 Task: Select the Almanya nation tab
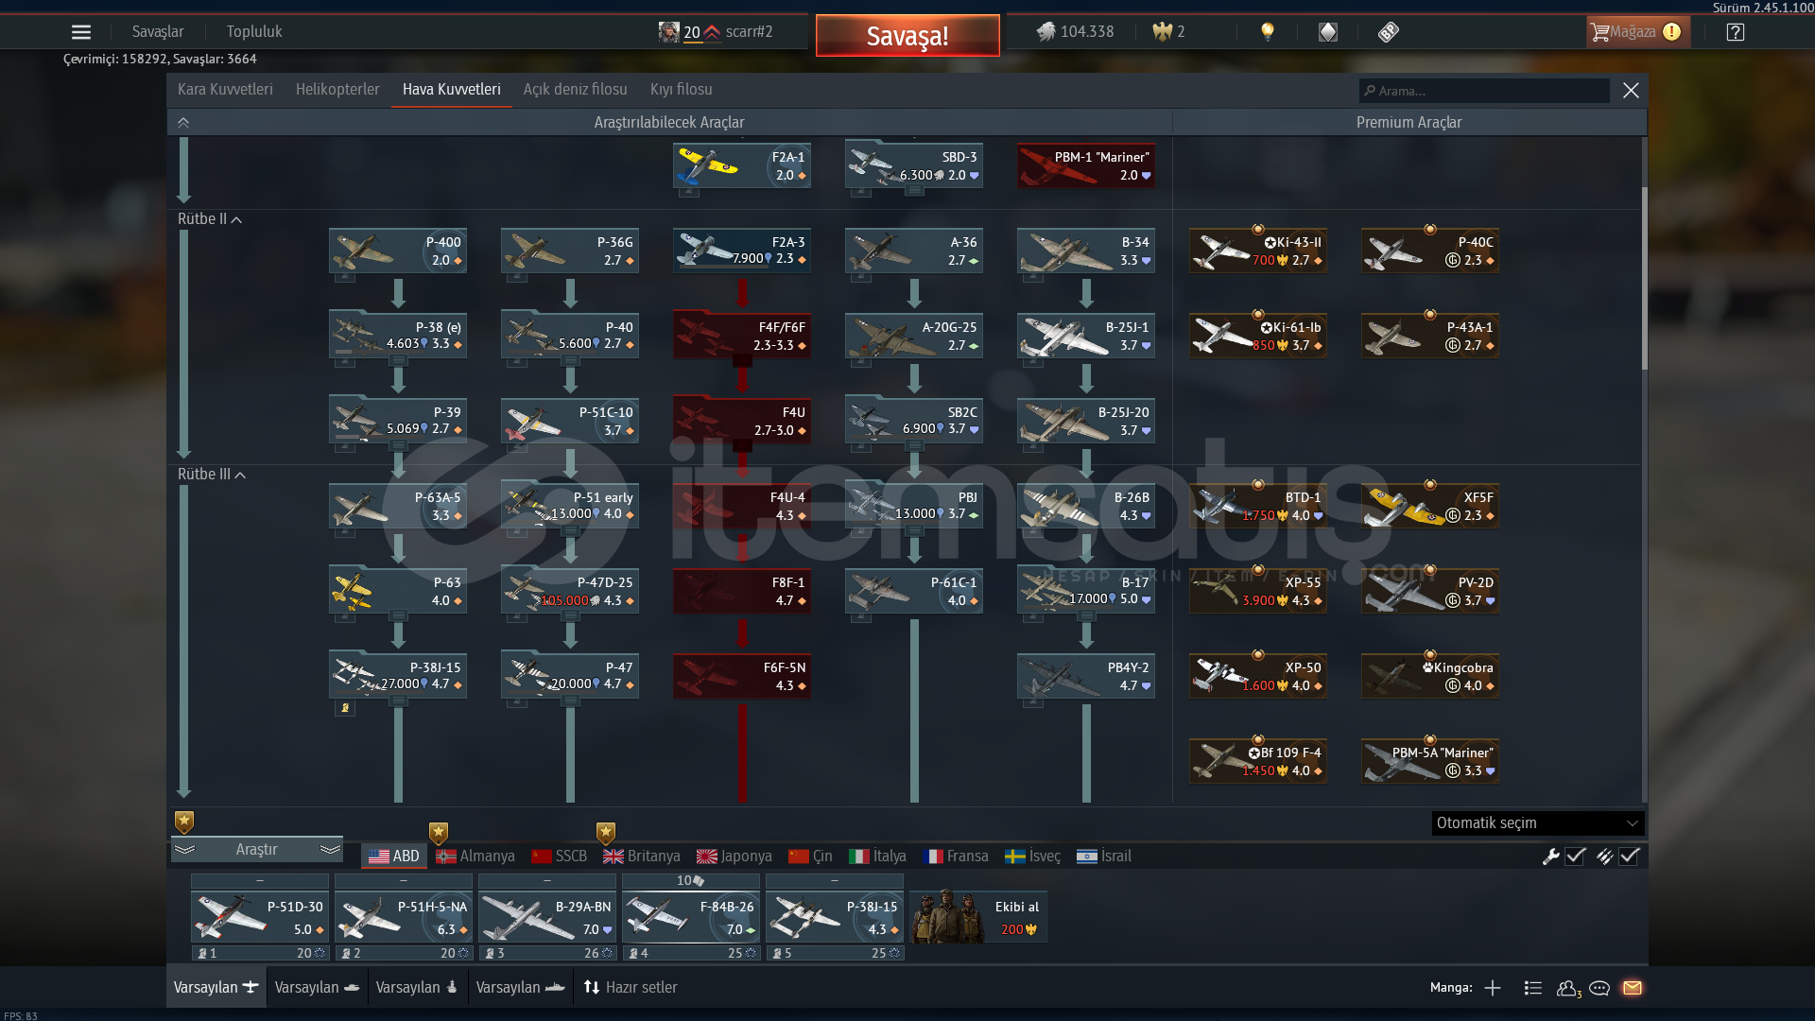point(475,857)
